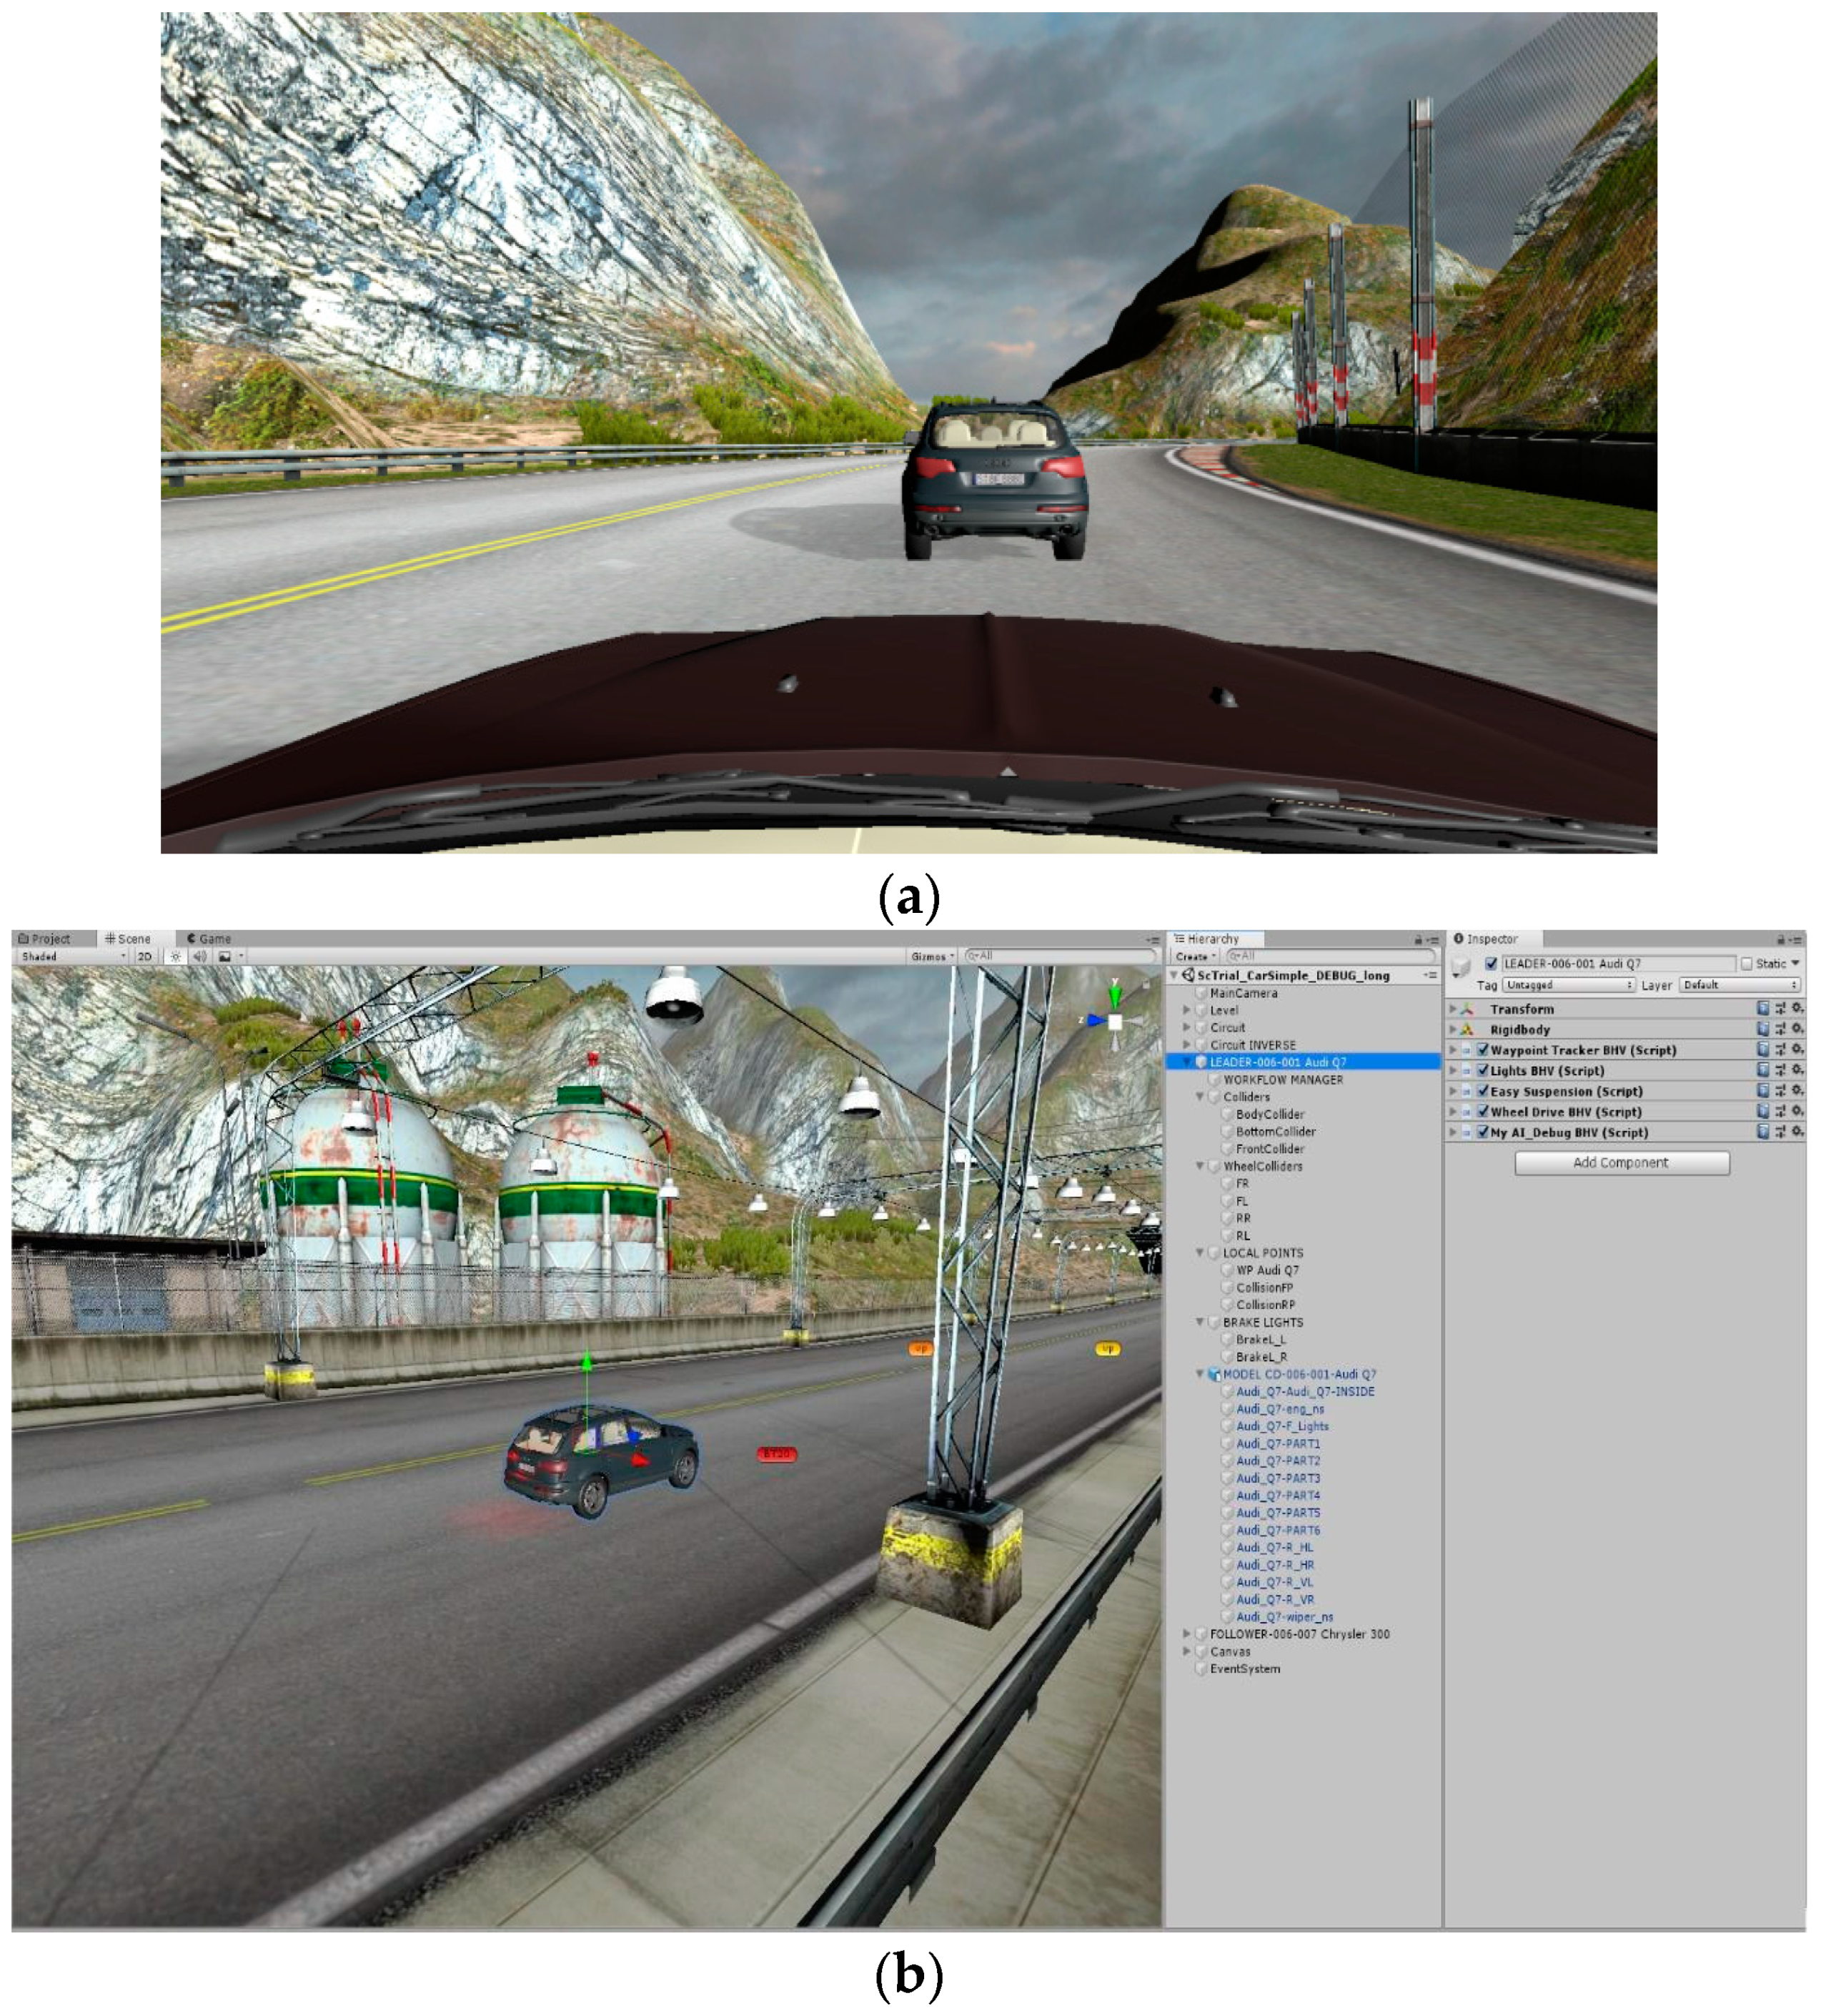Switch to the Project tab
The image size is (1821, 2016).
tap(45, 938)
